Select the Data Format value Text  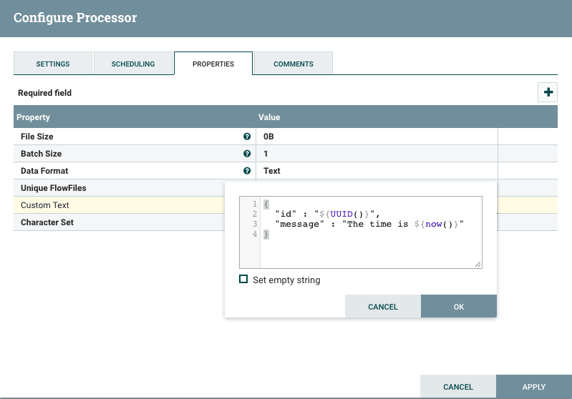click(272, 170)
